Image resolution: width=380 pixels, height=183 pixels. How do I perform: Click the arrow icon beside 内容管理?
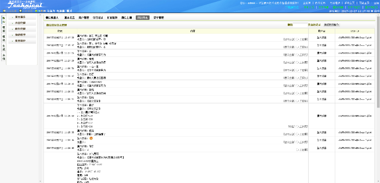pyautogui.click(x=12, y=23)
